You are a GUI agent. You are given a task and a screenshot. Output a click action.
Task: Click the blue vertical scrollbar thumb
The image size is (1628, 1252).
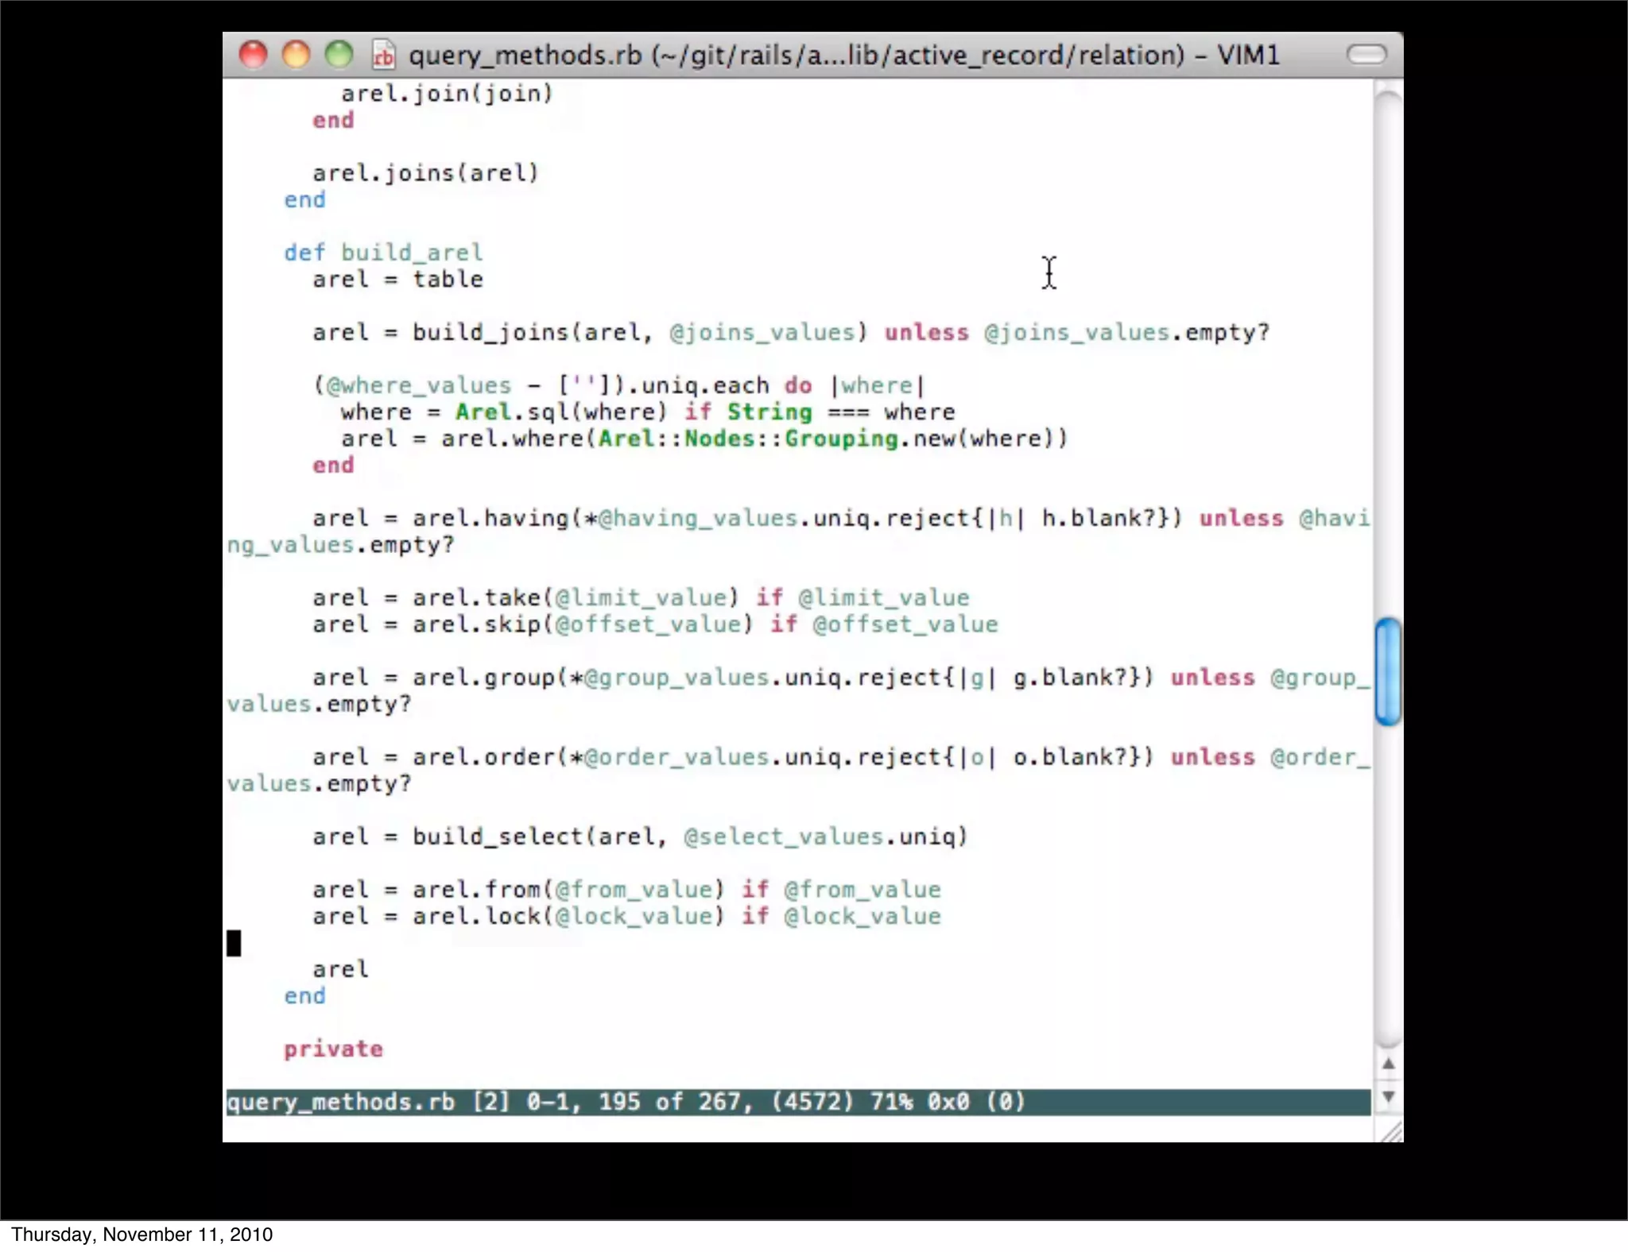[1388, 671]
